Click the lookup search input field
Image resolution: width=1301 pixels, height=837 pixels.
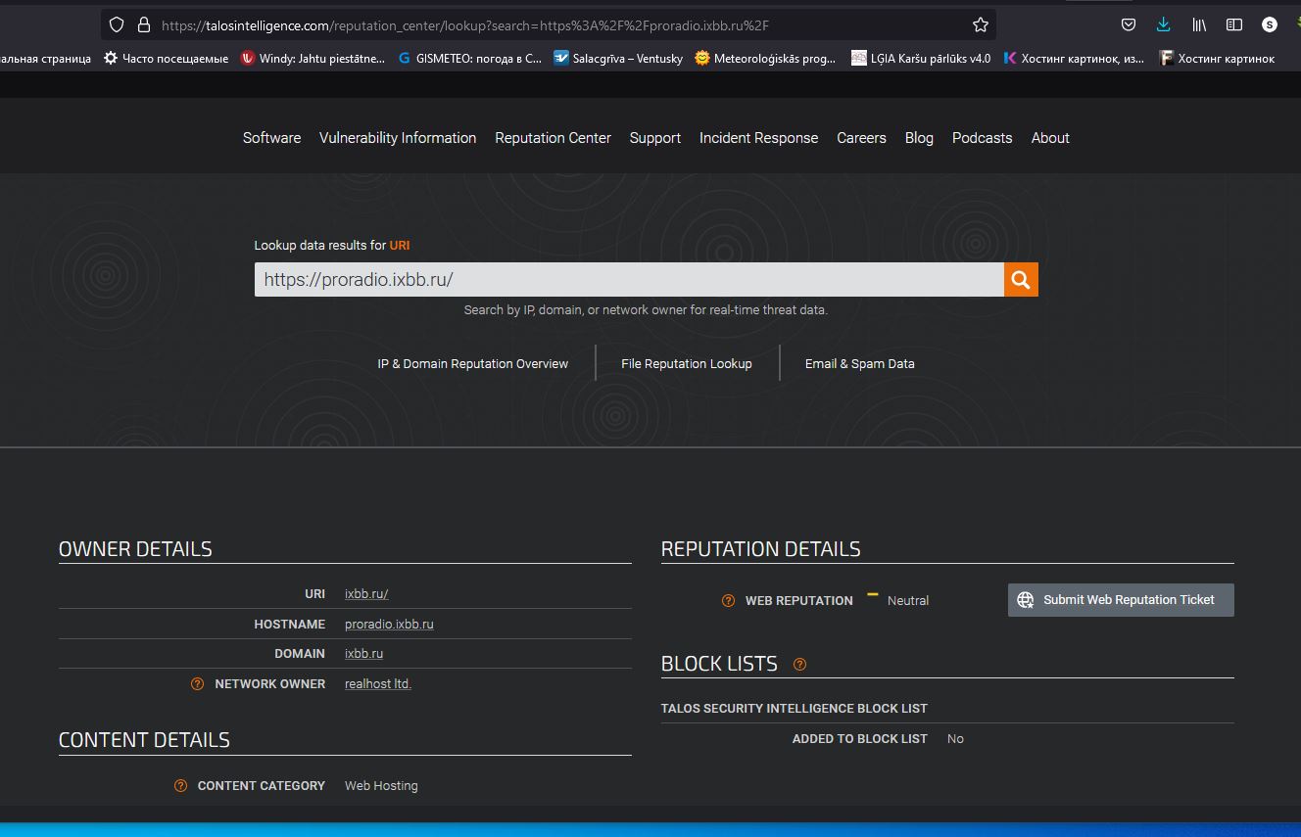[x=629, y=280]
